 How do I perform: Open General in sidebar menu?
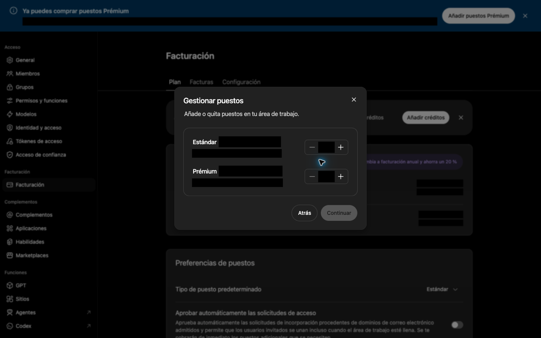pos(49,60)
